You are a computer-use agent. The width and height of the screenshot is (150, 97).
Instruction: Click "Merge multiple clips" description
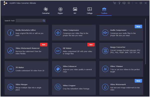tap(28, 89)
